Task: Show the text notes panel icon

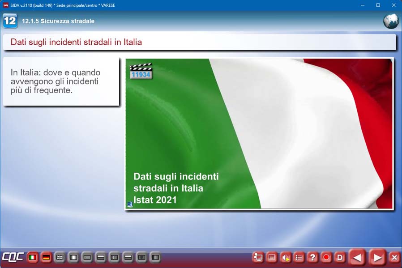Action: 272,257
